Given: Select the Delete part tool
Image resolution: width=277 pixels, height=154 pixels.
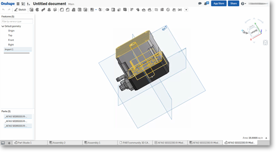Looking at the screenshot, I should pyautogui.click(x=125, y=10).
